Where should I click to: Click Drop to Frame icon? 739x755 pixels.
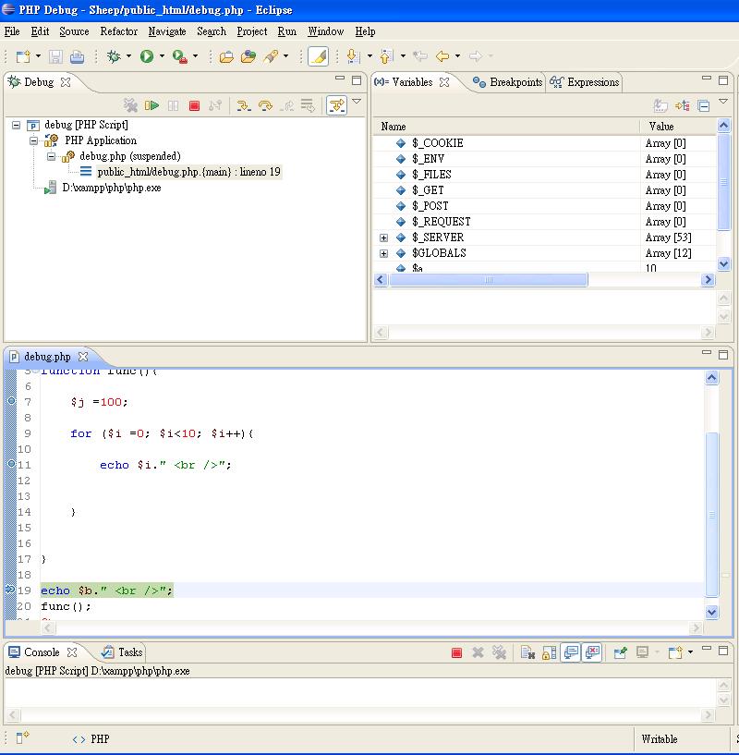pos(308,105)
